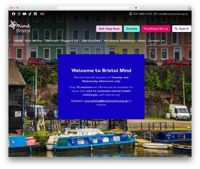Viewport: 200px width, 169px height.
Task: Click the Mind Bristol logo
Action: point(20,26)
